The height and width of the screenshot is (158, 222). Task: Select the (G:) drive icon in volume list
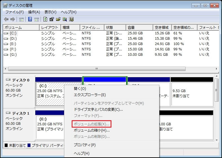click(6, 55)
